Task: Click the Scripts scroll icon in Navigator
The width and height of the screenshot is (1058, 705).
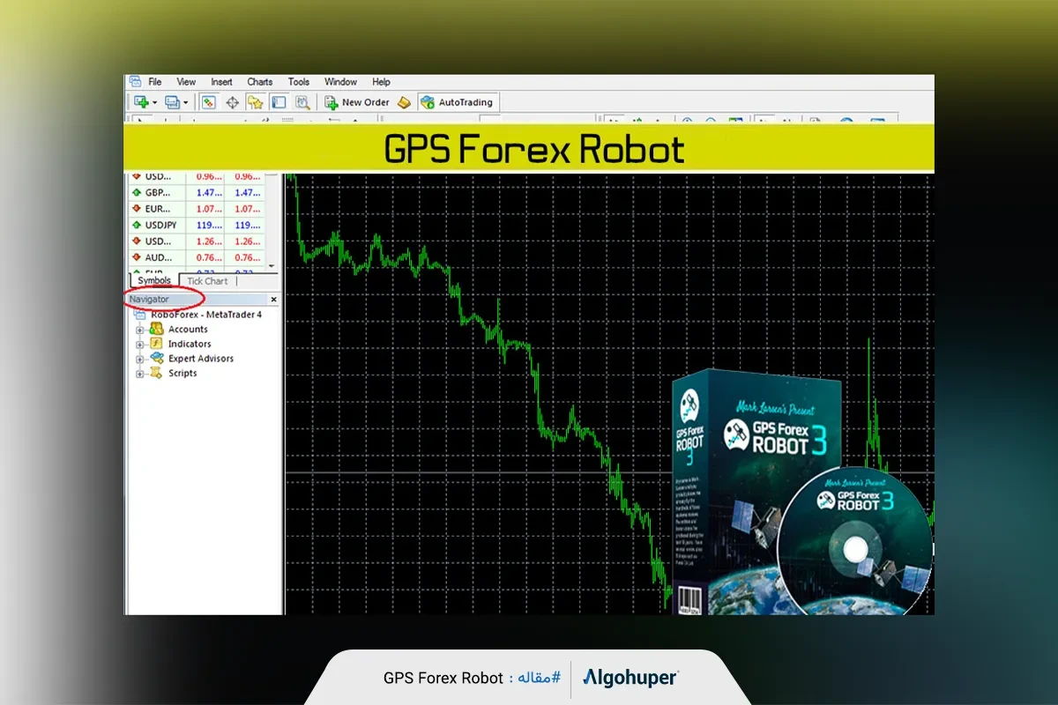Action: coord(156,373)
